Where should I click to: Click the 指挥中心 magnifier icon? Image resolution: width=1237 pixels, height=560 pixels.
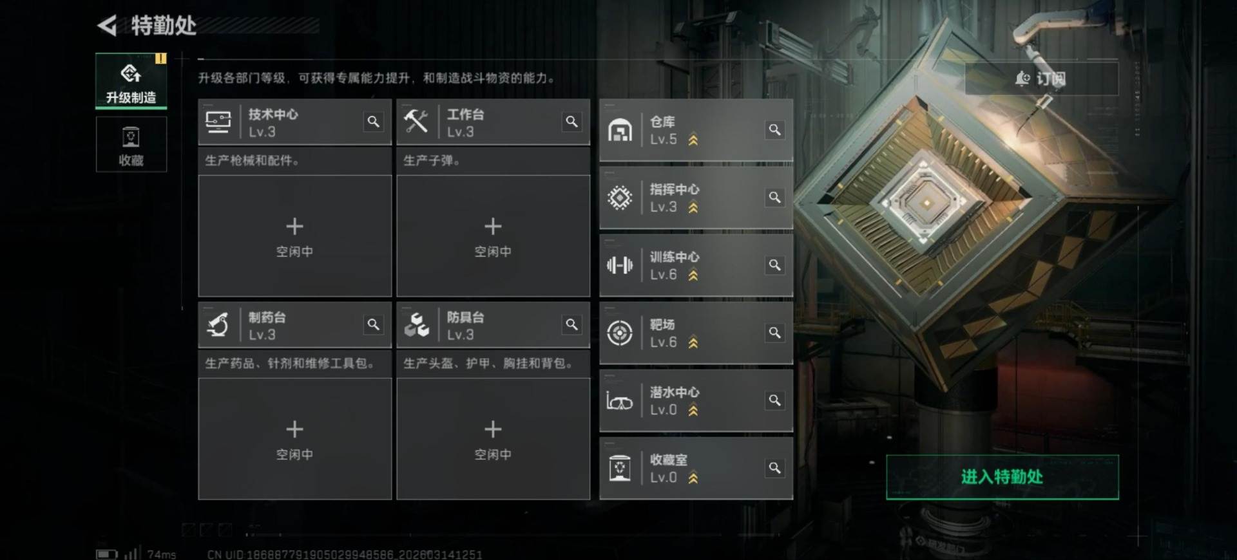point(774,197)
